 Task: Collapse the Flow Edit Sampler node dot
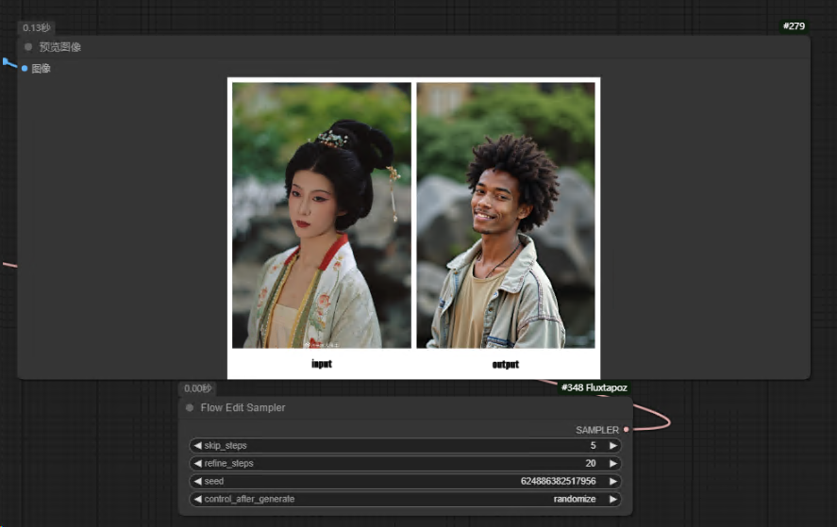190,408
